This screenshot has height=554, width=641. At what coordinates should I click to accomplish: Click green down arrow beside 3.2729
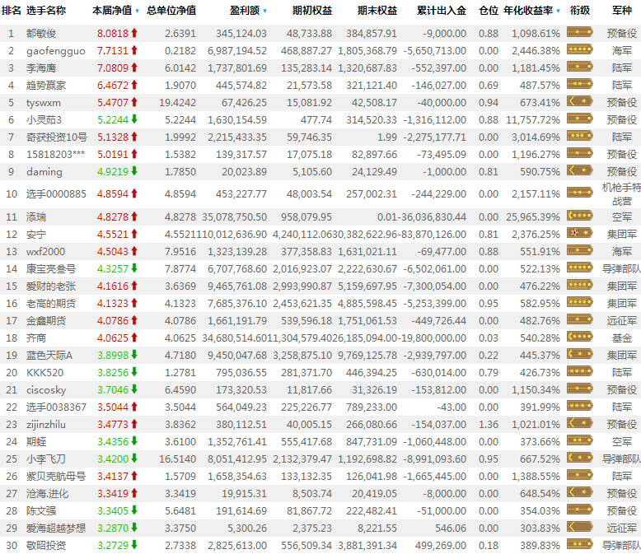pos(134,545)
